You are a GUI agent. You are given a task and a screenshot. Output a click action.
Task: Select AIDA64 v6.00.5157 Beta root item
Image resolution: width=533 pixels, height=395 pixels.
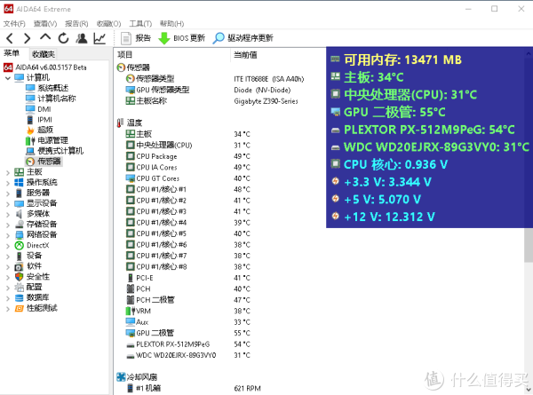(x=45, y=67)
